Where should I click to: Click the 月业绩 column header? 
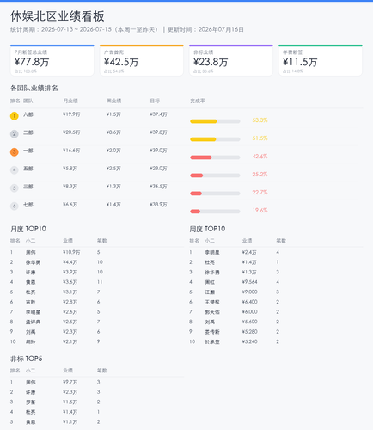70,101
